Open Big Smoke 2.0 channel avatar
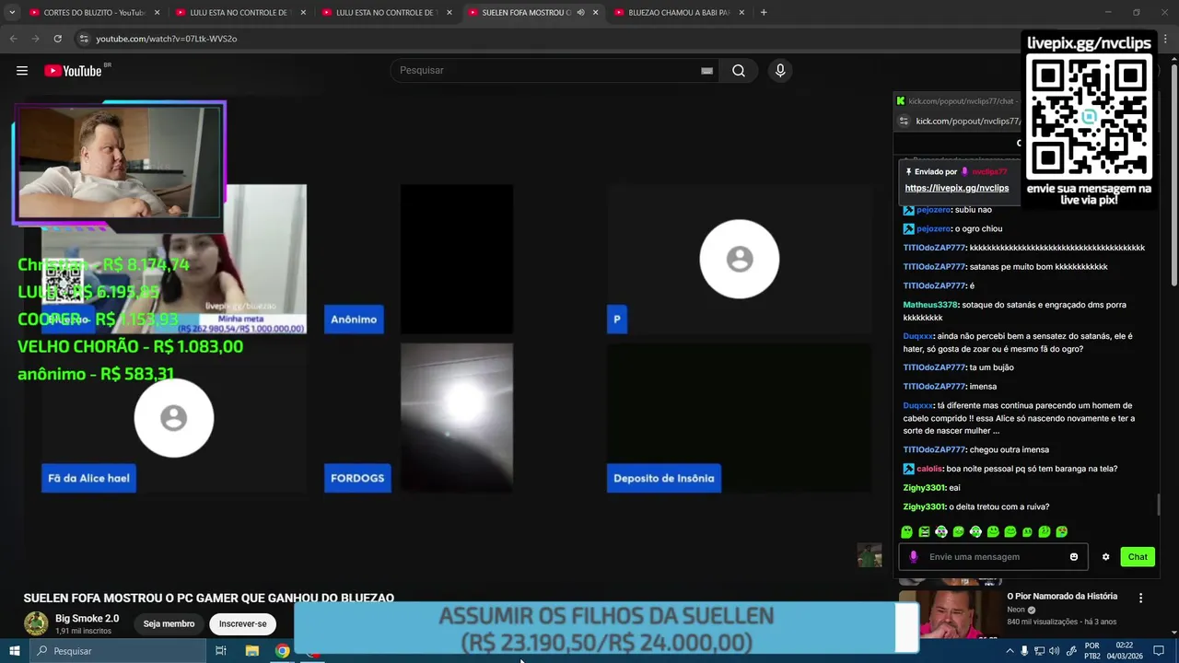 [36, 623]
